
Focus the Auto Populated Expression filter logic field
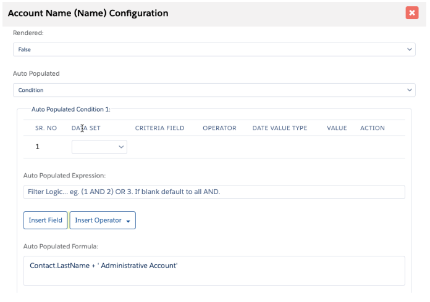214,192
